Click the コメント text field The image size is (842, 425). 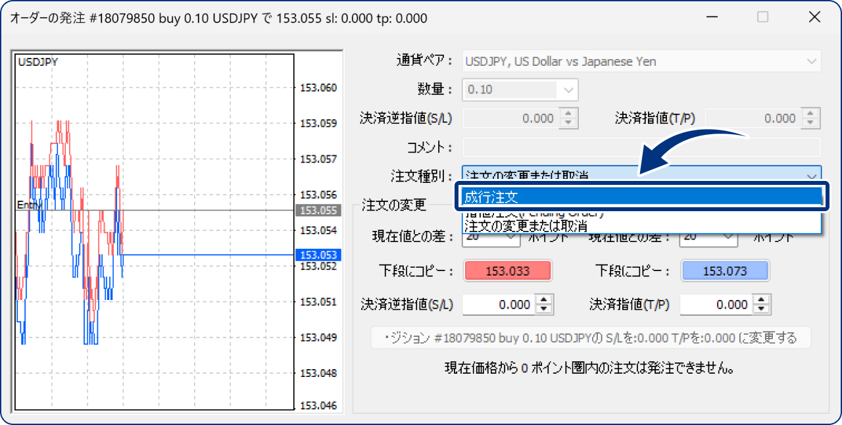coord(641,147)
